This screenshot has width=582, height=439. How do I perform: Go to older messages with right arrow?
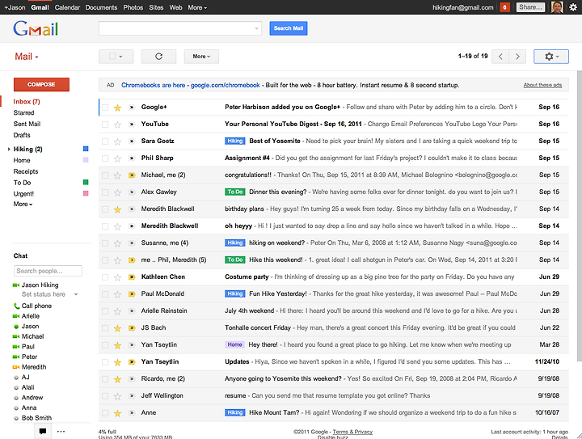click(517, 57)
